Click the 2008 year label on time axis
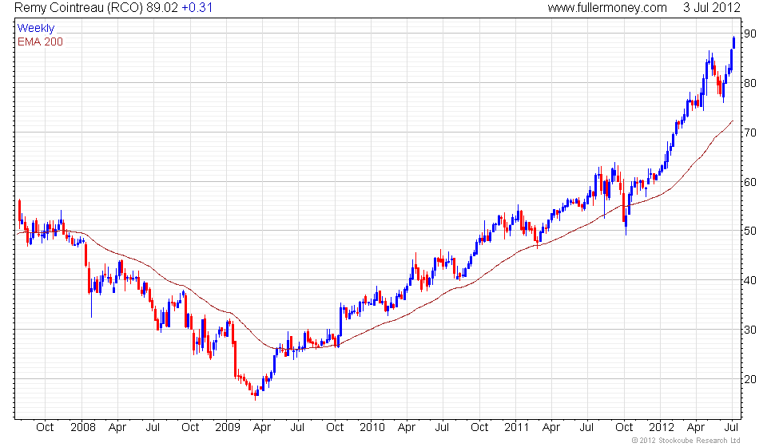 coord(83,428)
